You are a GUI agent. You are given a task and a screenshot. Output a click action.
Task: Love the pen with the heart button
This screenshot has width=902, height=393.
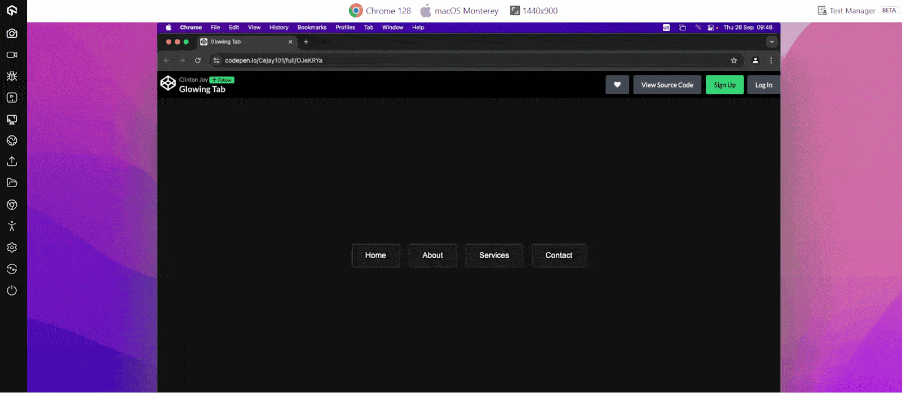pos(617,85)
